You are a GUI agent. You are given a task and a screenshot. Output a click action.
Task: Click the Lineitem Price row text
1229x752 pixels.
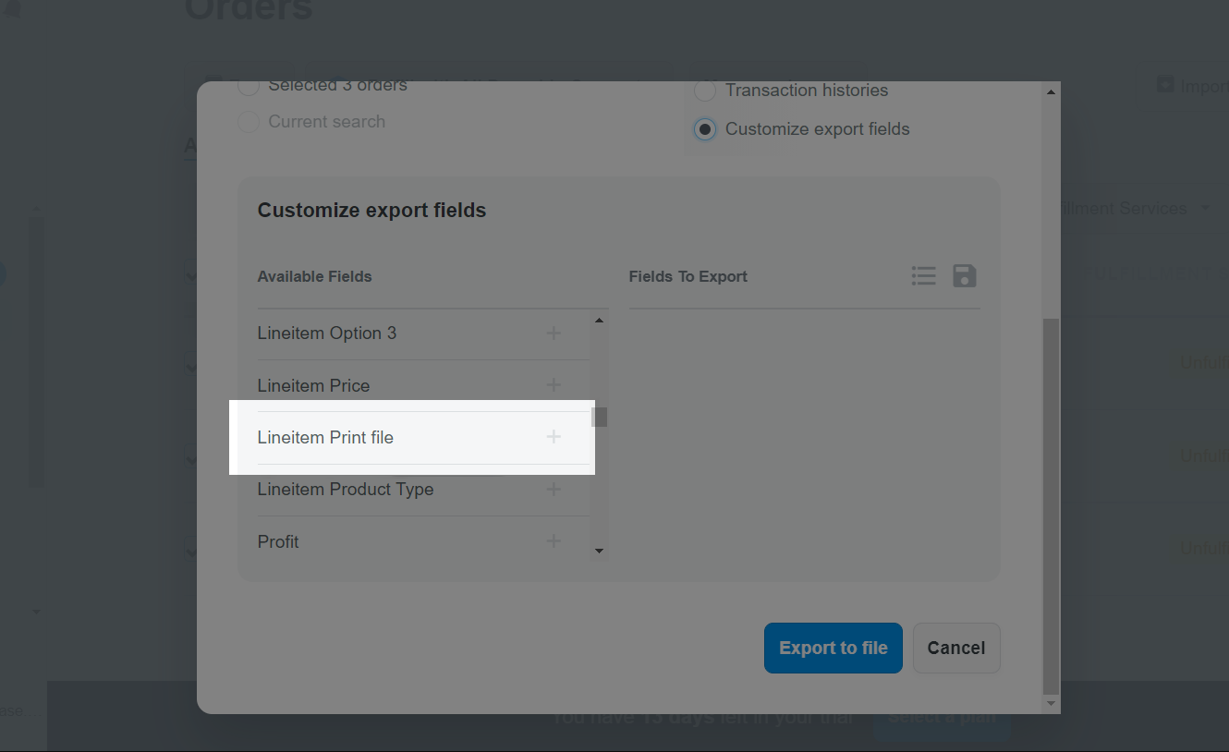(313, 385)
